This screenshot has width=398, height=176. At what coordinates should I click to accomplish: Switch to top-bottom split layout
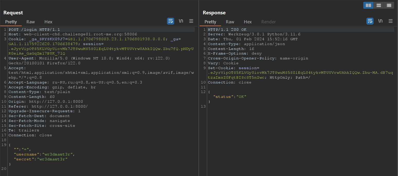click(x=378, y=5)
